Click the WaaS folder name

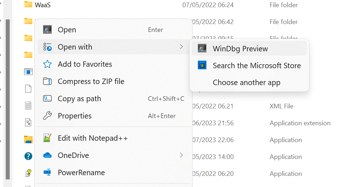[43, 5]
